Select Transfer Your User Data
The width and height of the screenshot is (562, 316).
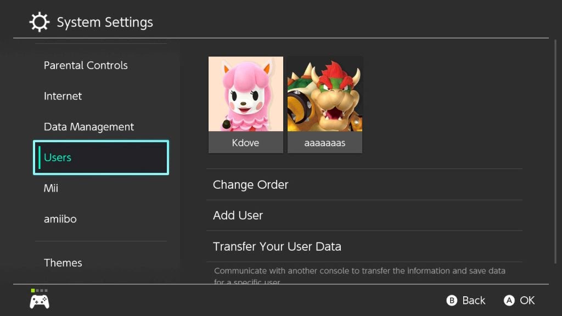pos(277,246)
